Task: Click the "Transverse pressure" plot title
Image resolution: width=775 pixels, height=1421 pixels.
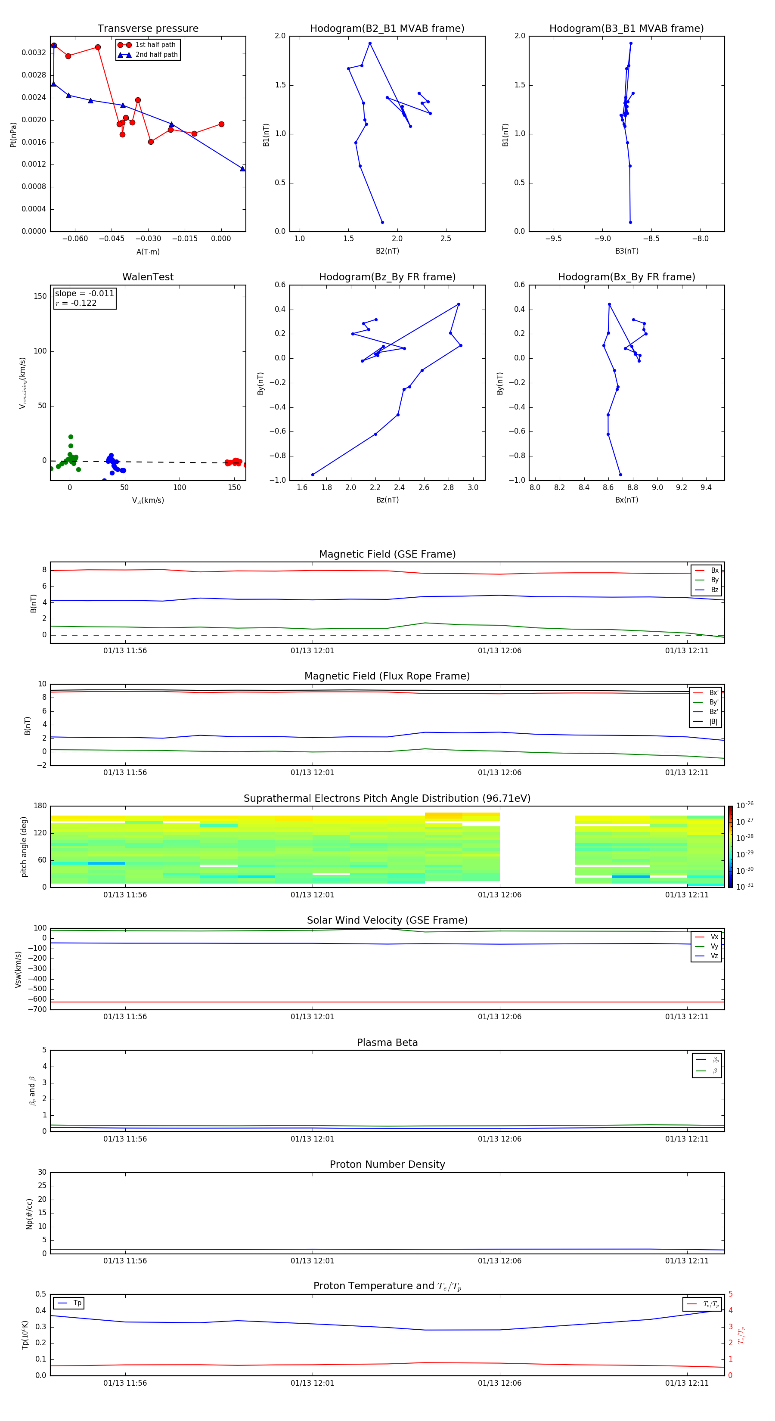Action: 148,28
